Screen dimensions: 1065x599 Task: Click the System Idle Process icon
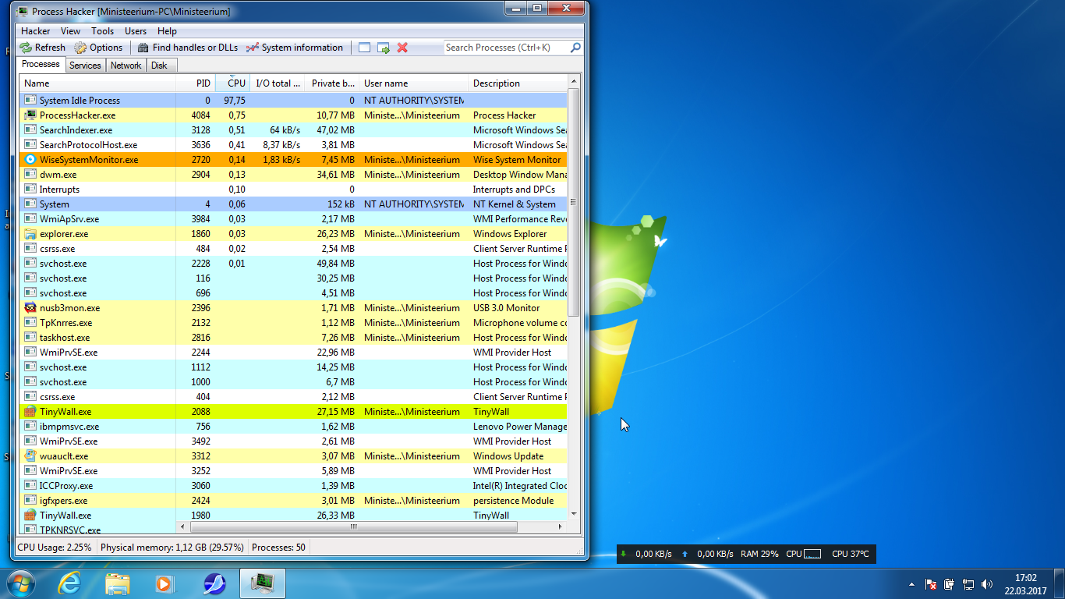(30, 101)
